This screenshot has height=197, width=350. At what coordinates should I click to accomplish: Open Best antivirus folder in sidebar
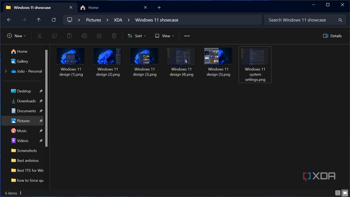coord(25,161)
